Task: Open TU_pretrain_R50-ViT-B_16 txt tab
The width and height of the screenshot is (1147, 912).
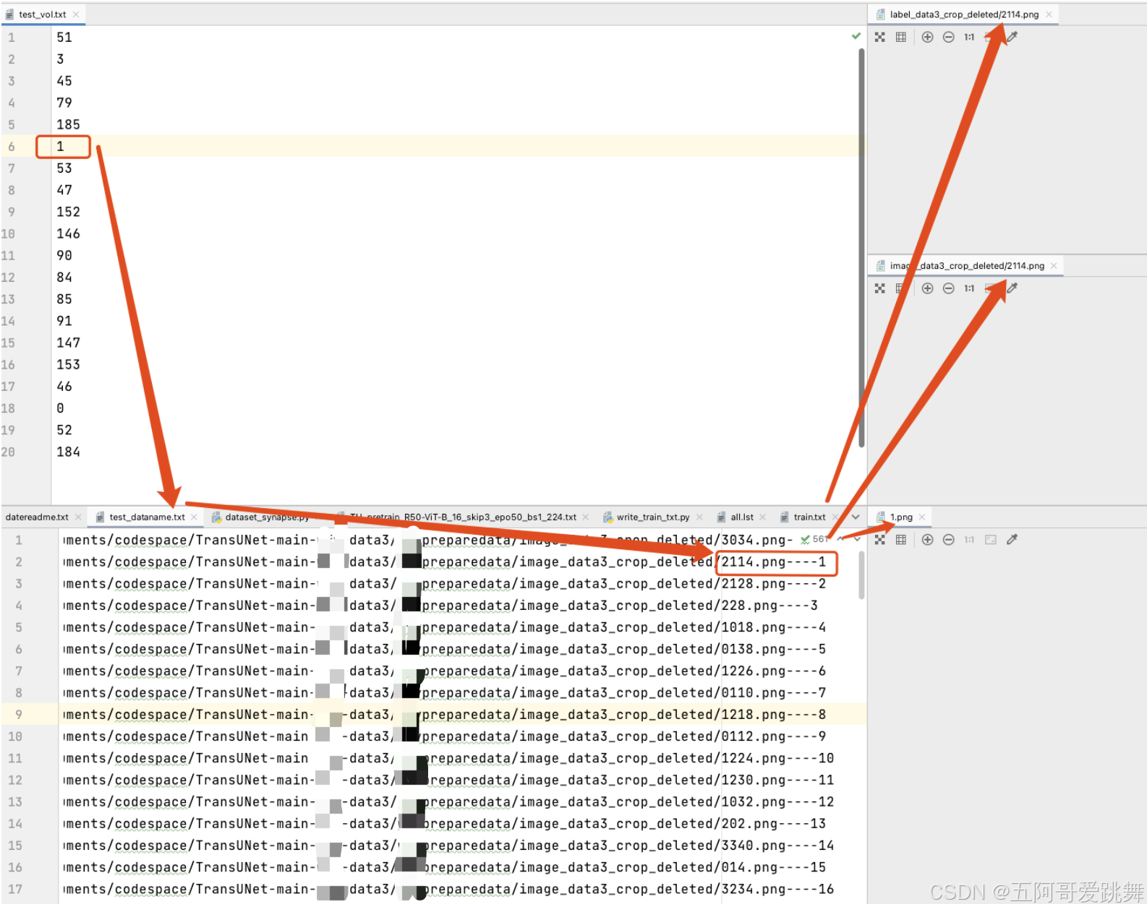Action: coord(463,517)
